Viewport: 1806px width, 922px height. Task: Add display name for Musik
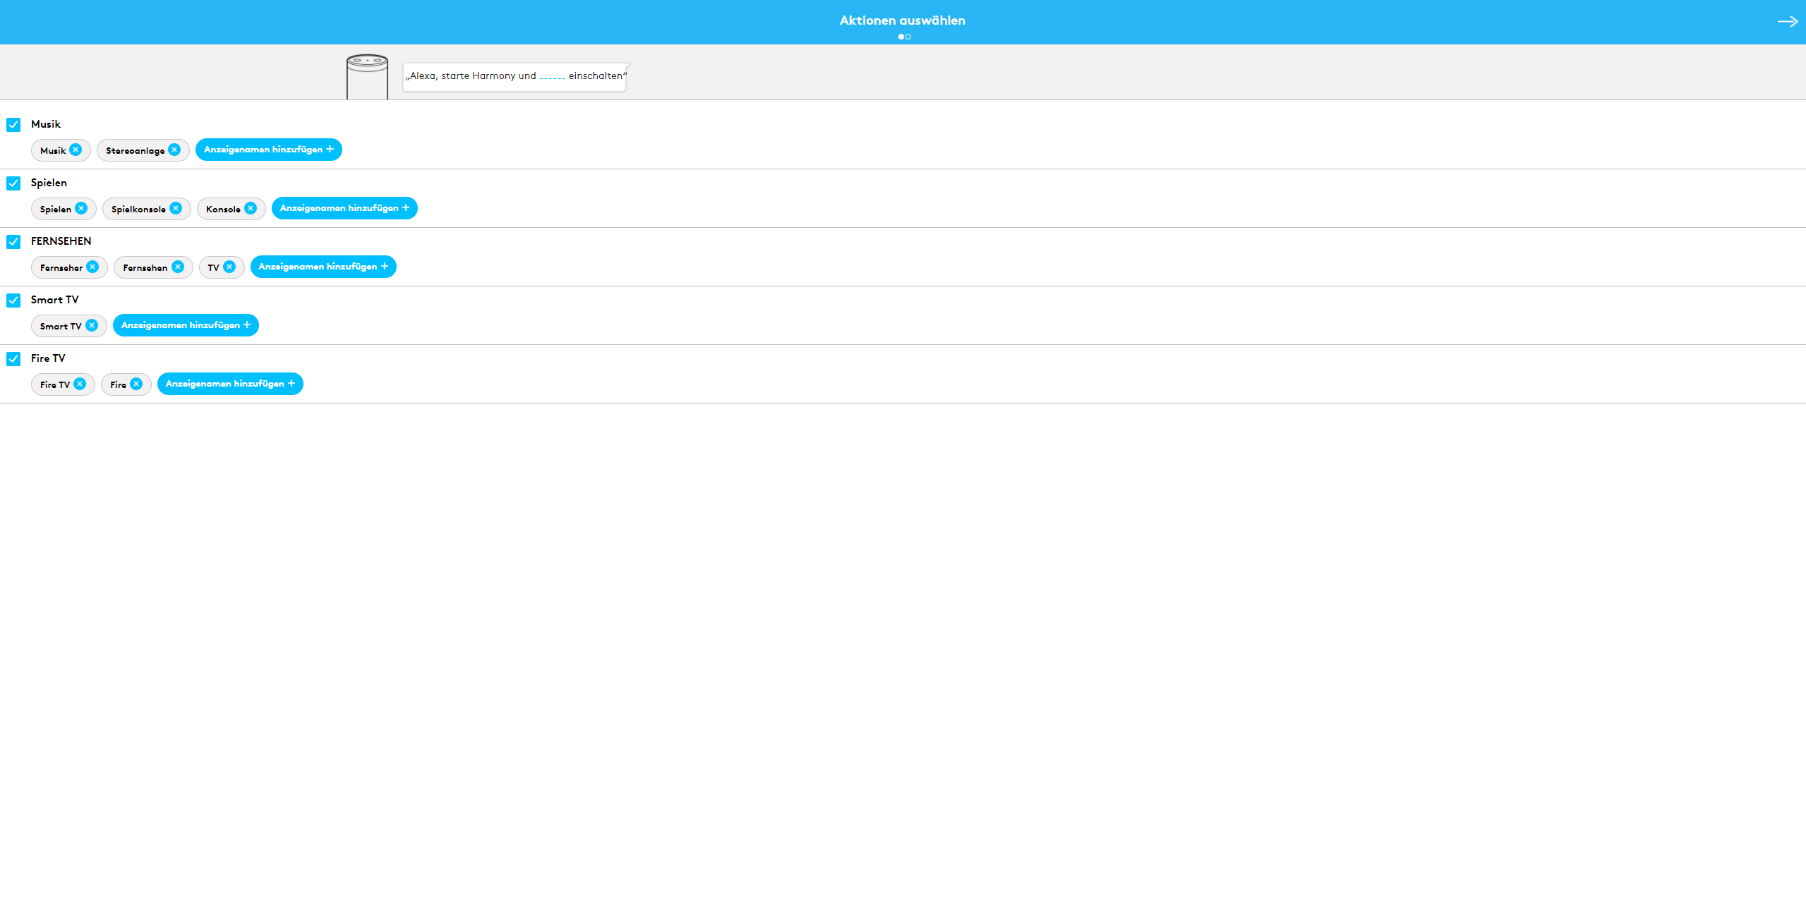pyautogui.click(x=268, y=150)
